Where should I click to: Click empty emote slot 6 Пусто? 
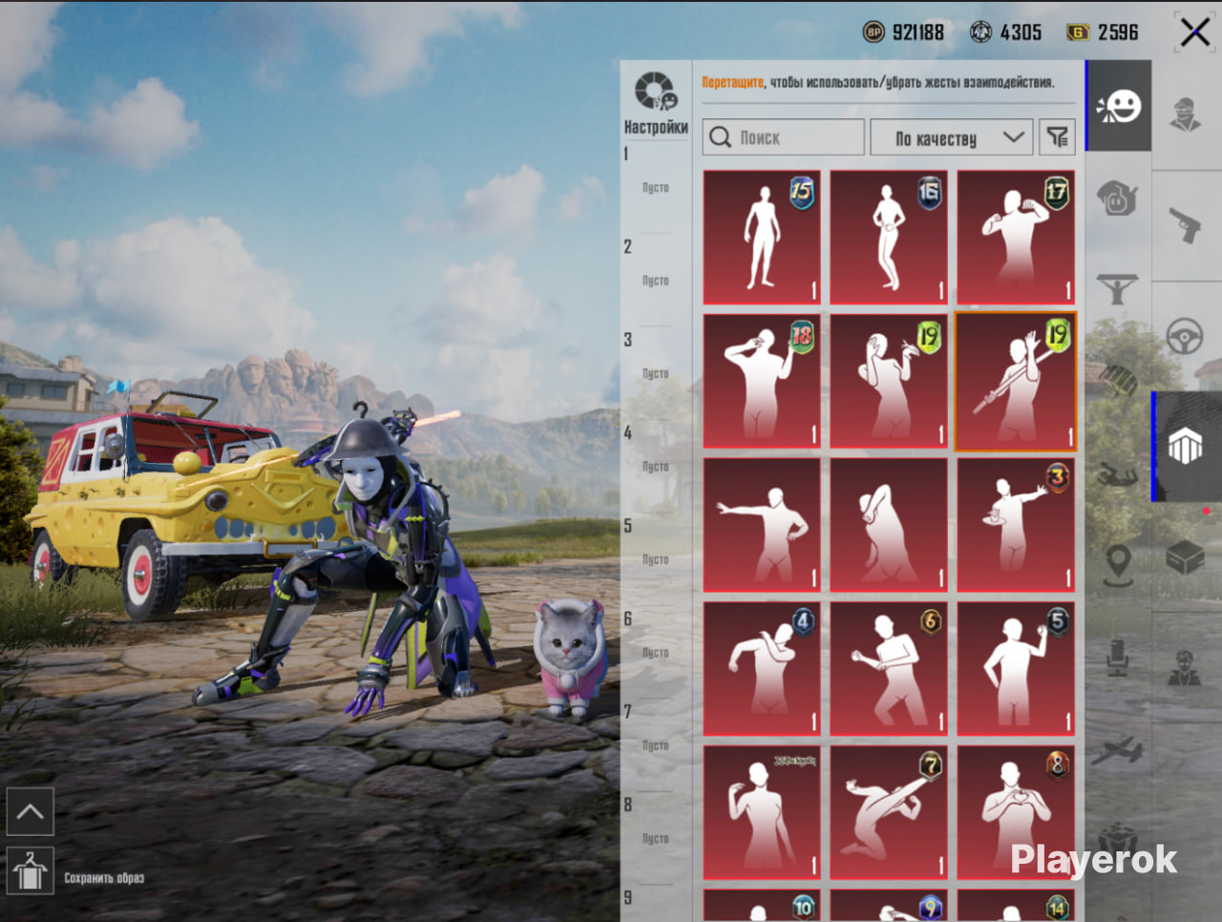(x=656, y=653)
